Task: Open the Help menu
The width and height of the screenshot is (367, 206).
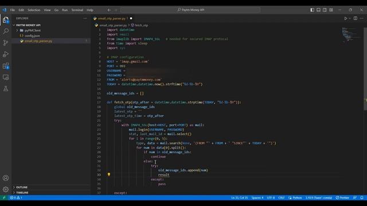Action: tap(90, 10)
